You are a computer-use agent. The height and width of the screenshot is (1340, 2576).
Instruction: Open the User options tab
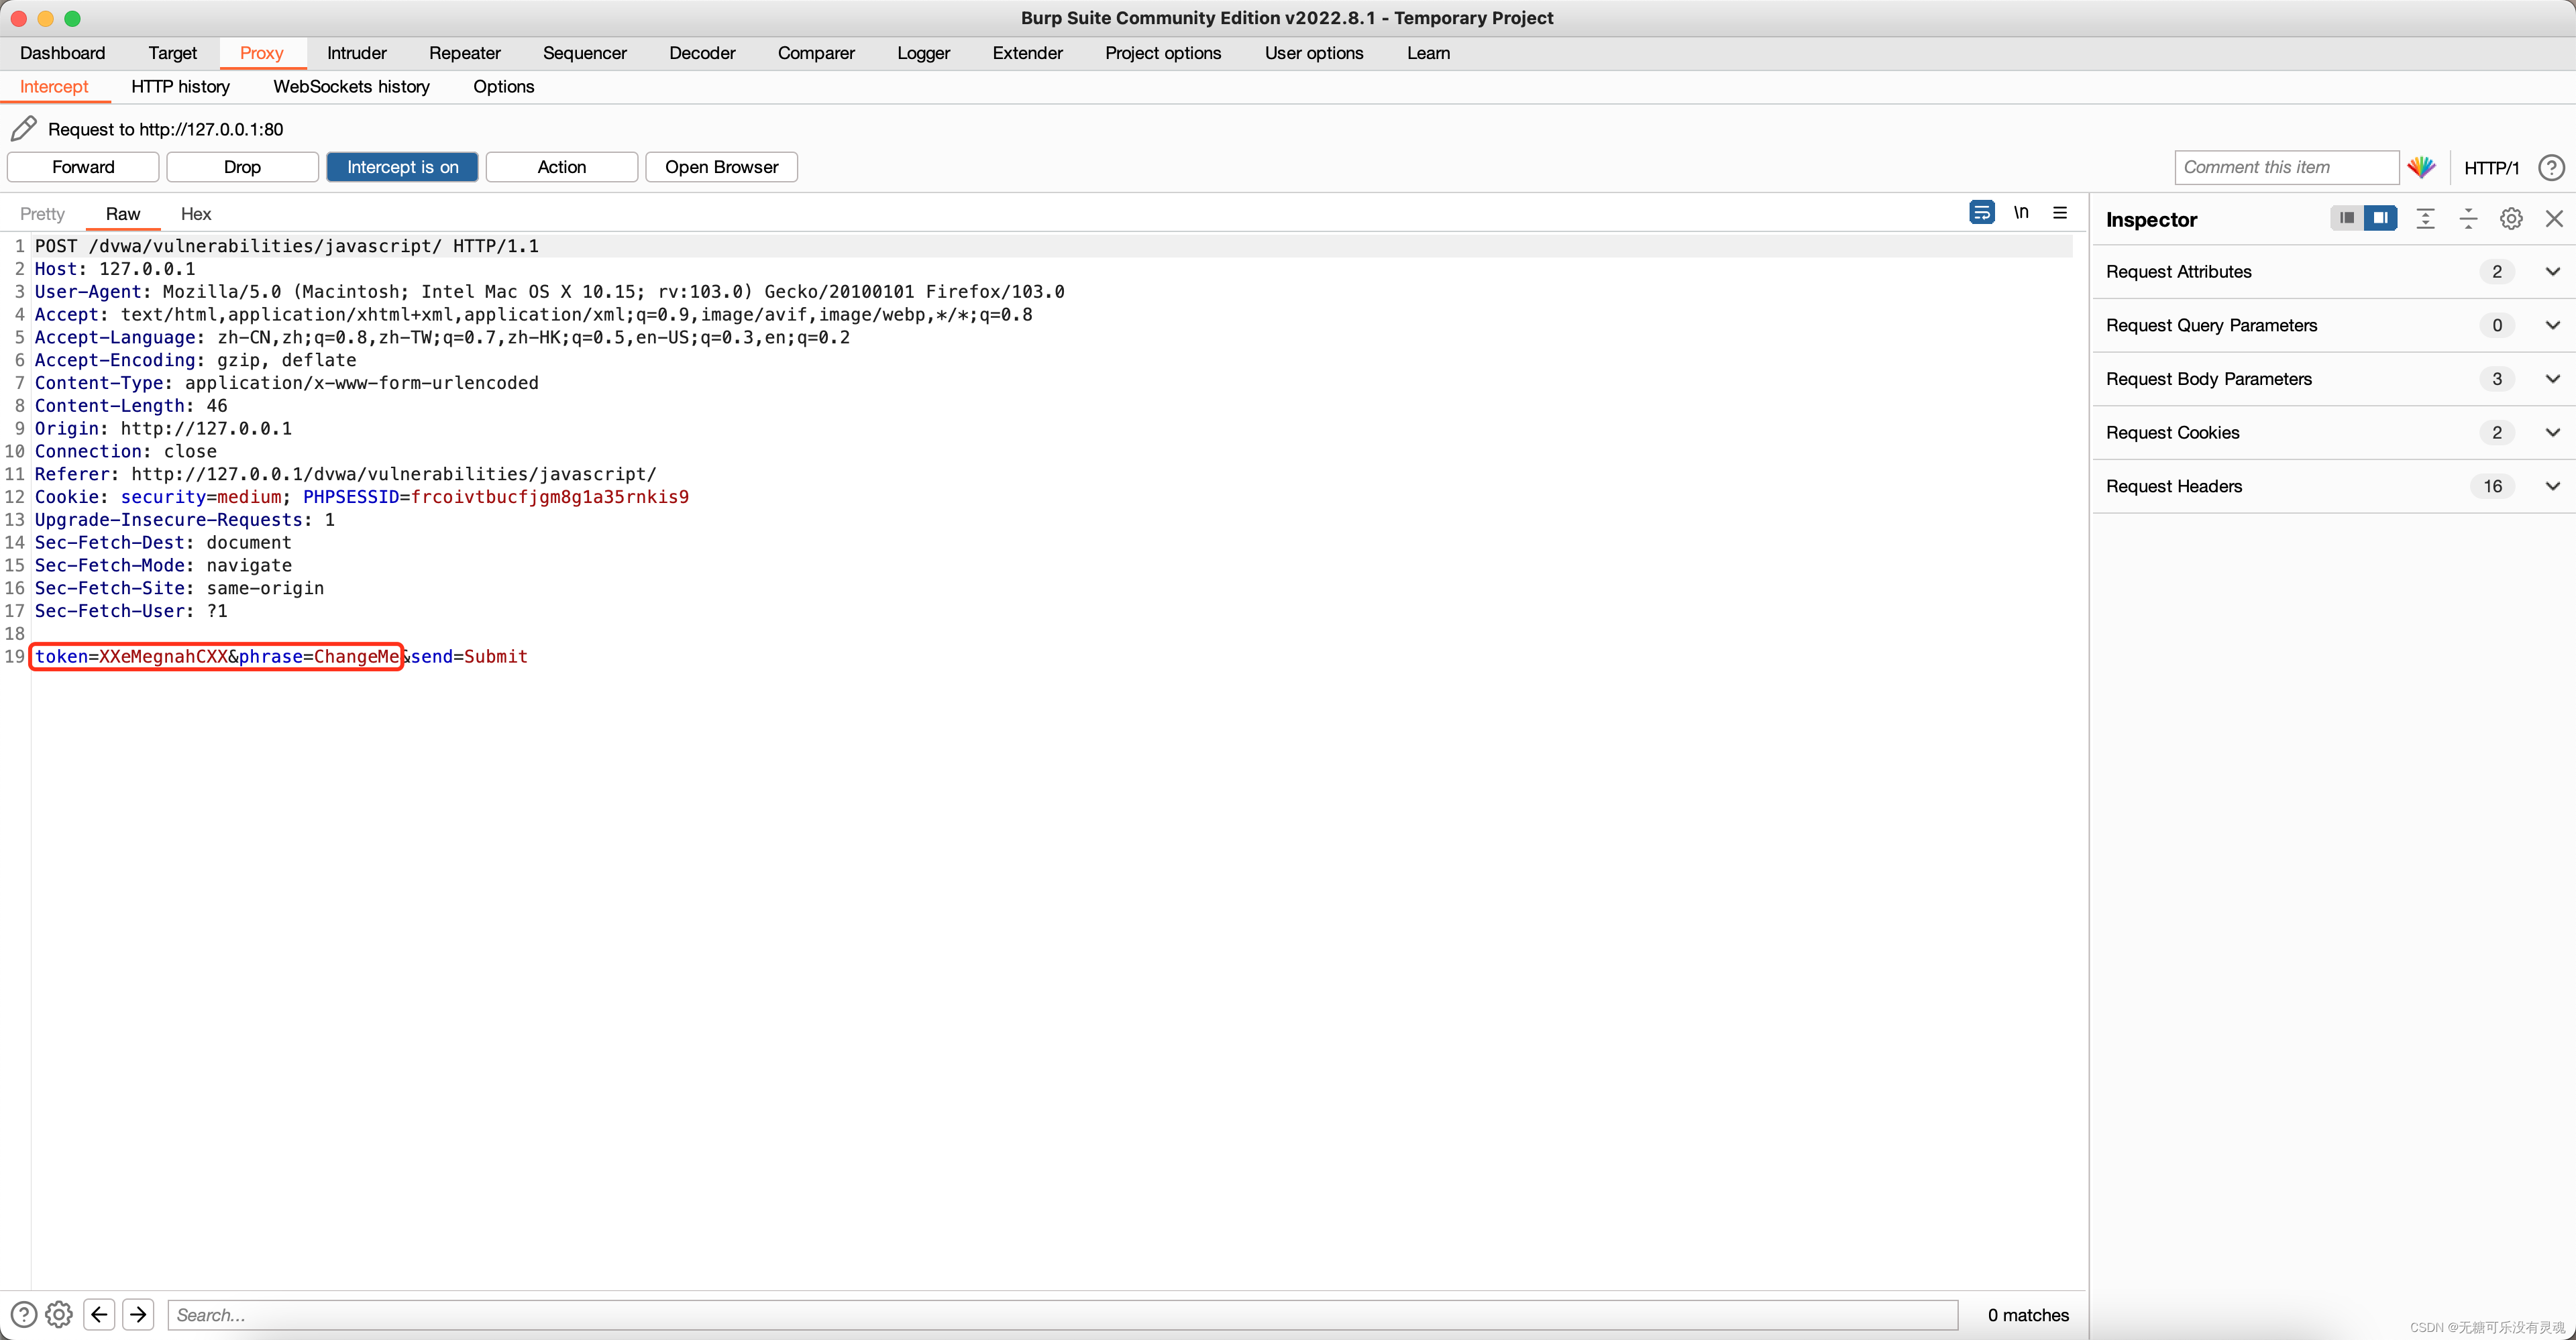pyautogui.click(x=1314, y=53)
